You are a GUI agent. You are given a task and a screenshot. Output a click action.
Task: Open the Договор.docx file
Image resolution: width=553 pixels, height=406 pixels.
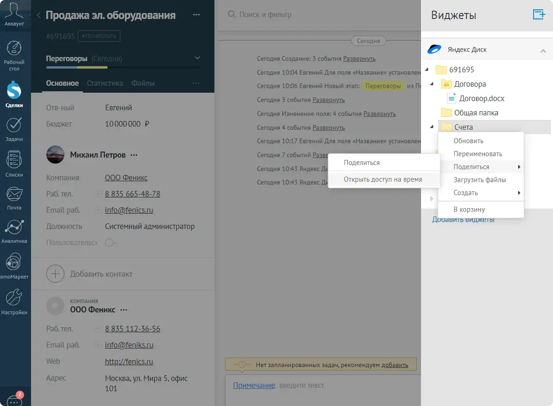coord(482,99)
